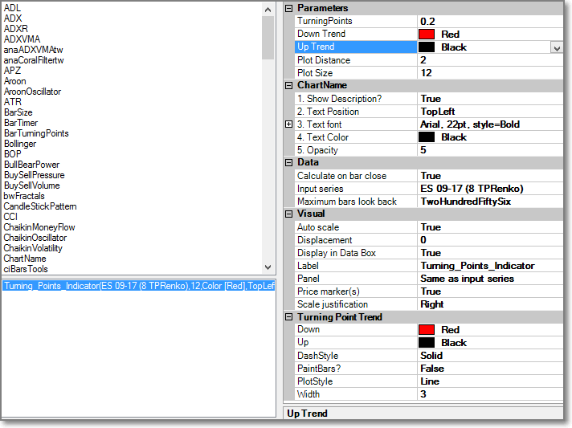Select Bollinger in the indicator list
This screenshot has width=572, height=428.
pyautogui.click(x=20, y=144)
